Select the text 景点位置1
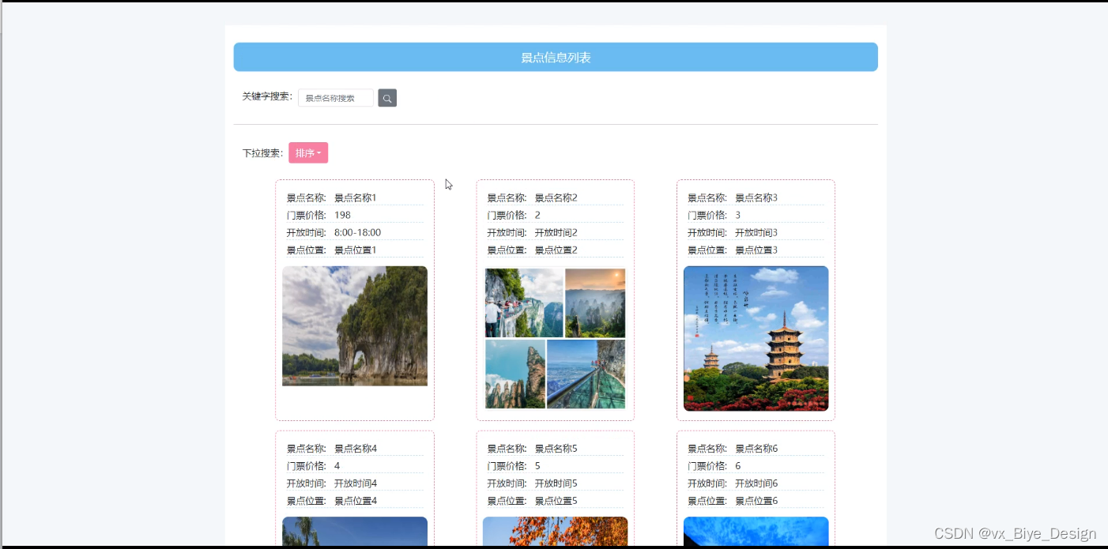The height and width of the screenshot is (549, 1108). click(x=356, y=250)
